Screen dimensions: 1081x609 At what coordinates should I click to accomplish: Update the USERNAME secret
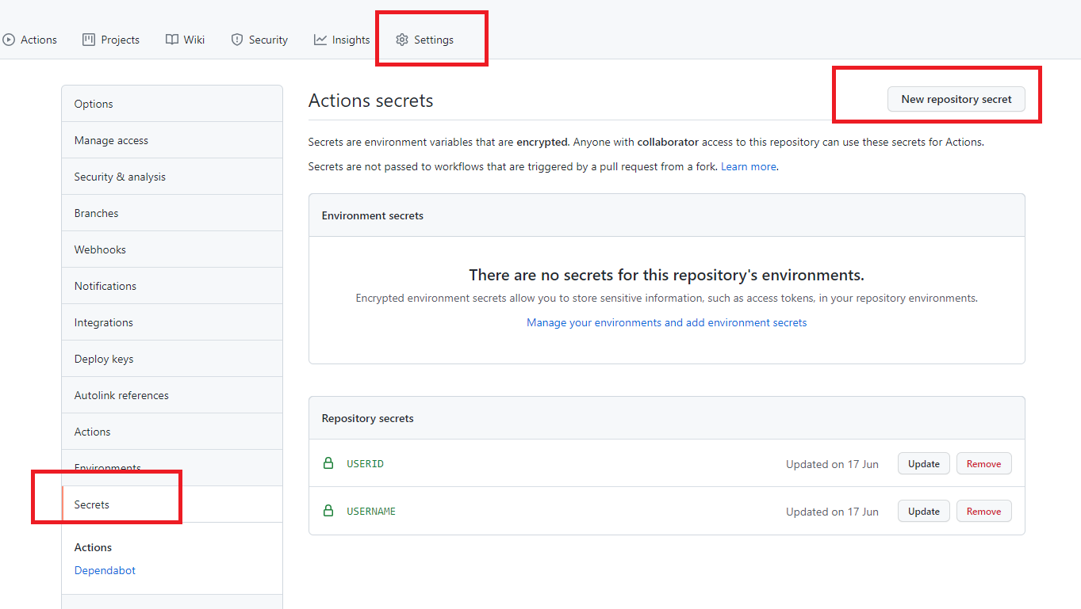pyautogui.click(x=924, y=512)
